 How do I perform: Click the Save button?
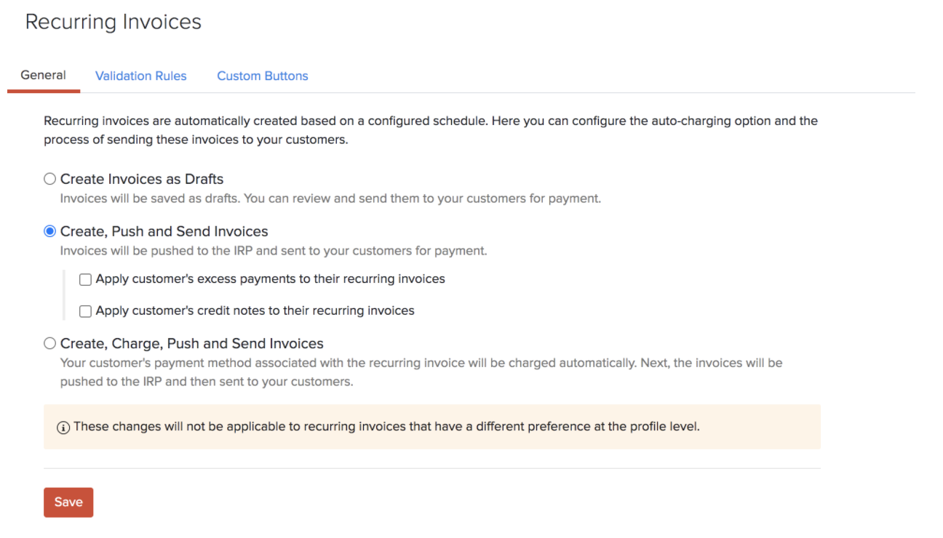pyautogui.click(x=68, y=502)
